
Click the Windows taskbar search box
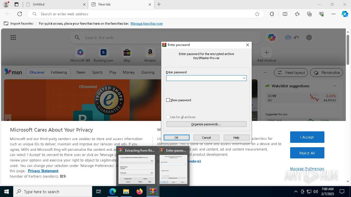point(53,192)
